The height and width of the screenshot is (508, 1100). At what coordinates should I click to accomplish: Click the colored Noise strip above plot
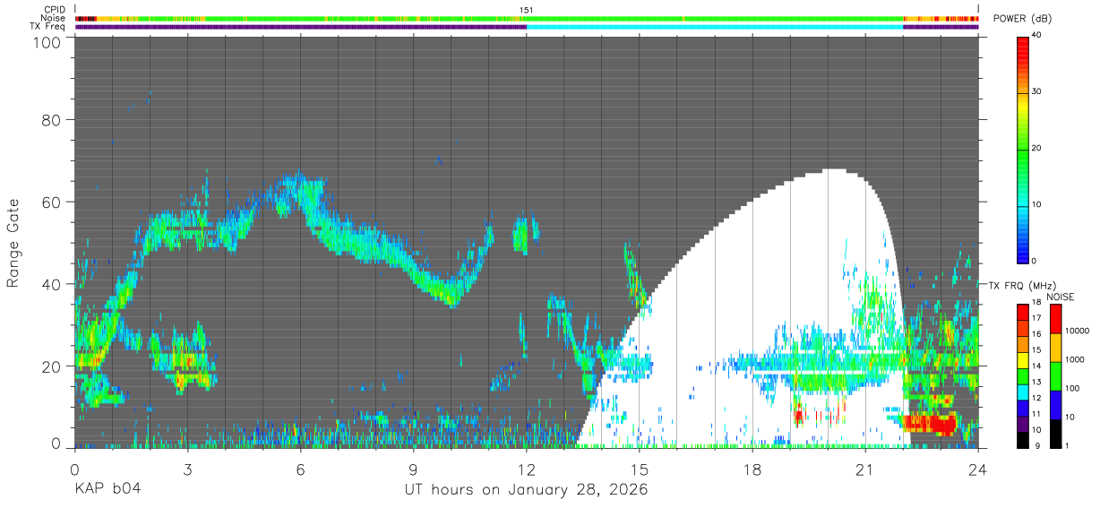pyautogui.click(x=527, y=18)
